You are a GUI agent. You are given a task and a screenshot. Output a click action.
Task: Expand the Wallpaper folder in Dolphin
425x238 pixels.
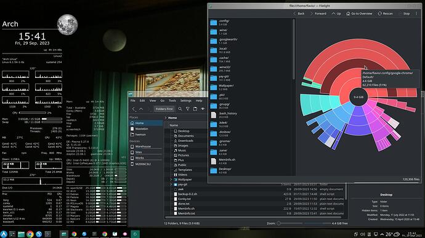(171, 180)
